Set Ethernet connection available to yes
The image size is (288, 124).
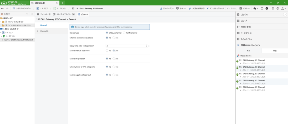(114, 38)
